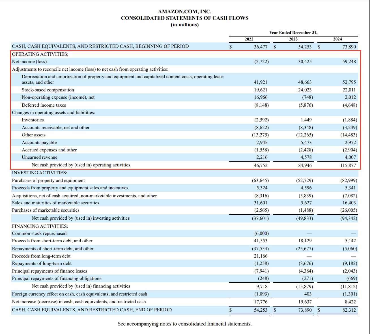
Task: Select the 'Accounts payable' row label
Action: coord(39,143)
